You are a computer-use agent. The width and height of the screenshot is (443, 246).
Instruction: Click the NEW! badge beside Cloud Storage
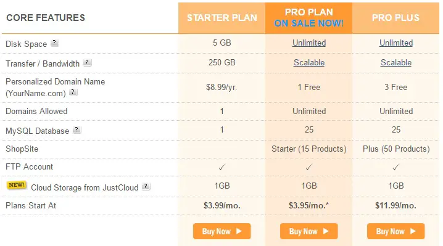17,186
